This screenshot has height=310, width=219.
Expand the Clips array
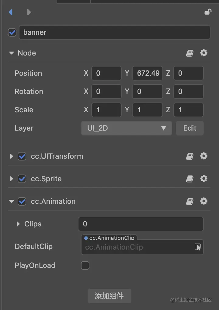click(18, 224)
